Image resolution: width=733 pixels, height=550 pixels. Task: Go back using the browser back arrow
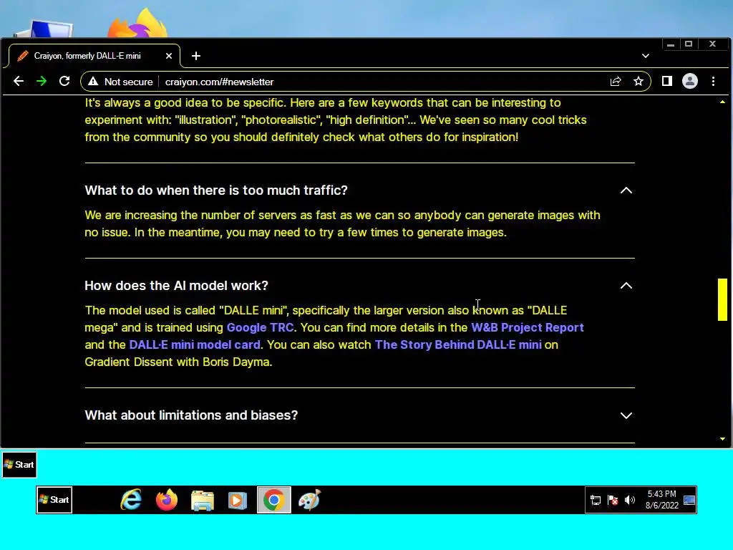(x=19, y=82)
